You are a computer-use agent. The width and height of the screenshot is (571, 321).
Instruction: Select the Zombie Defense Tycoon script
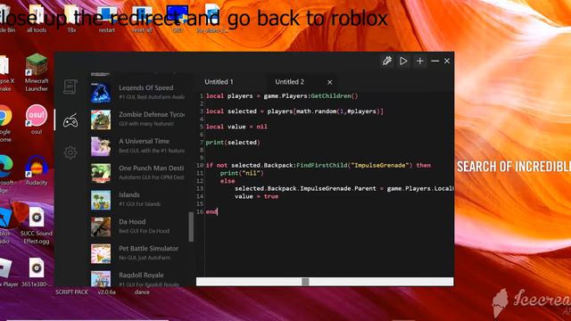click(137, 119)
